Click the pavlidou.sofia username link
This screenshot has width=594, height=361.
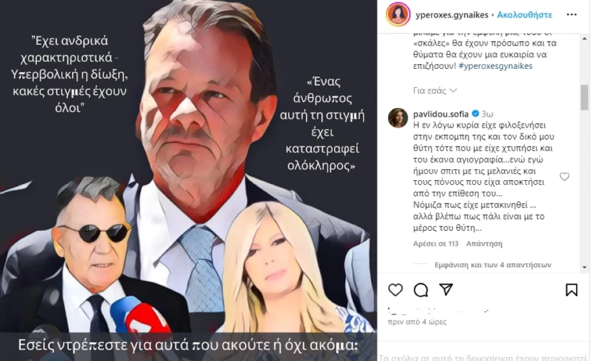(x=441, y=113)
